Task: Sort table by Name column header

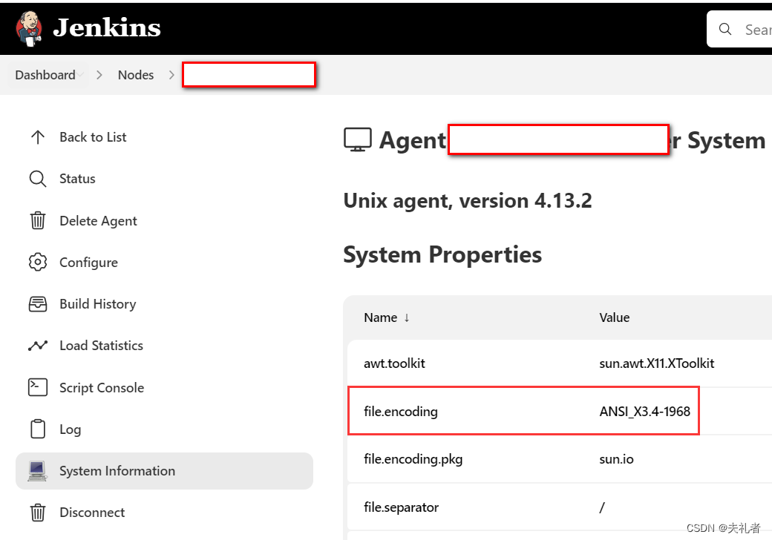Action: (387, 317)
